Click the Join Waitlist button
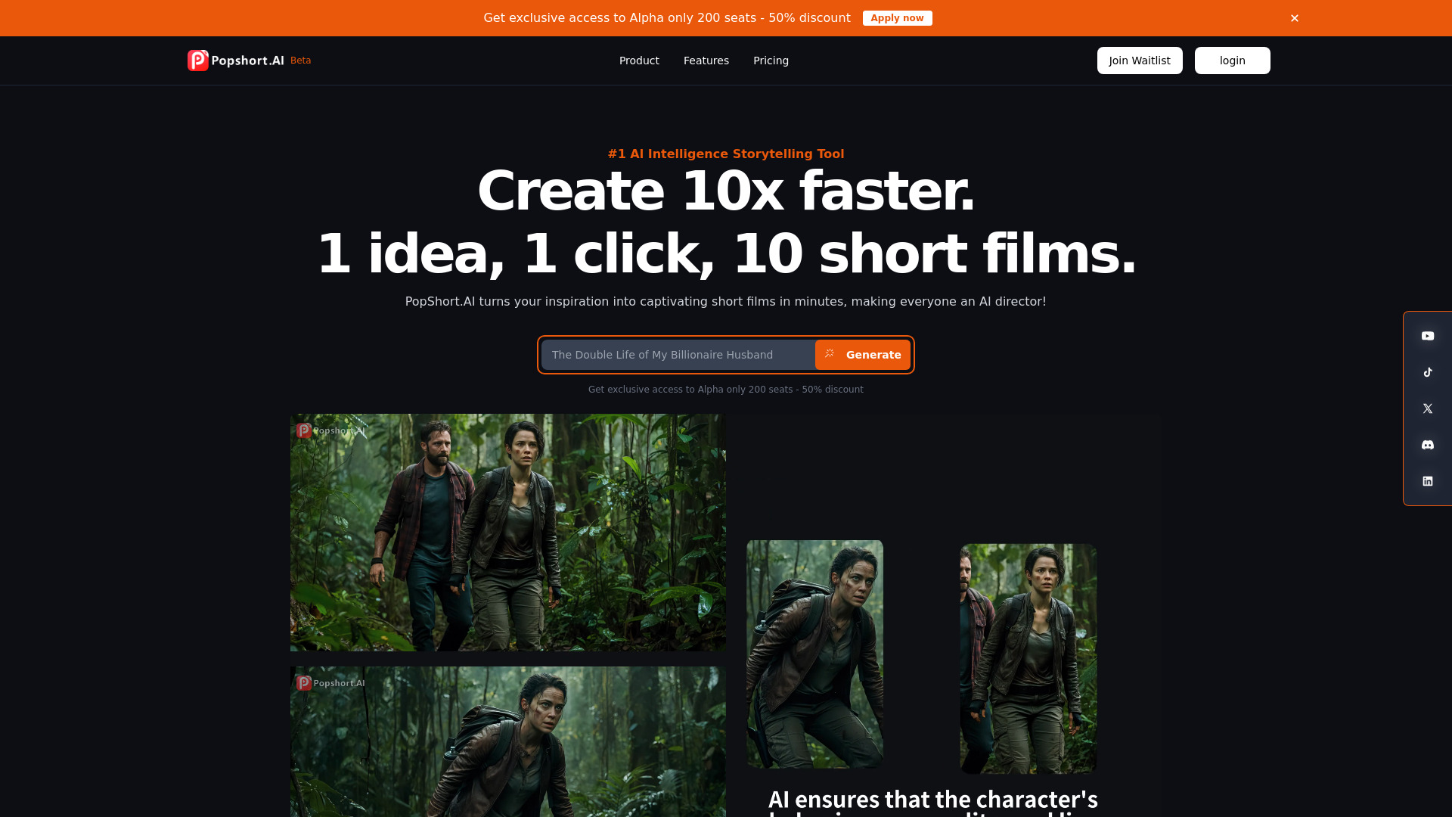This screenshot has height=817, width=1452. 1140,60
